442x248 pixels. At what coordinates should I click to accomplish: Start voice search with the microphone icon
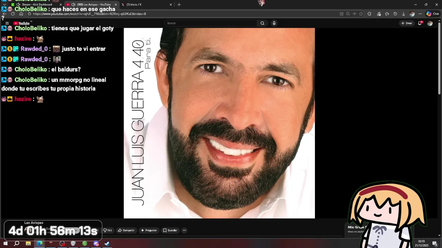coord(274,23)
